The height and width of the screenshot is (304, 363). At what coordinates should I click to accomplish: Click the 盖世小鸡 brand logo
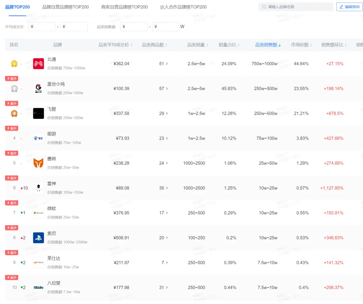pyautogui.click(x=39, y=89)
